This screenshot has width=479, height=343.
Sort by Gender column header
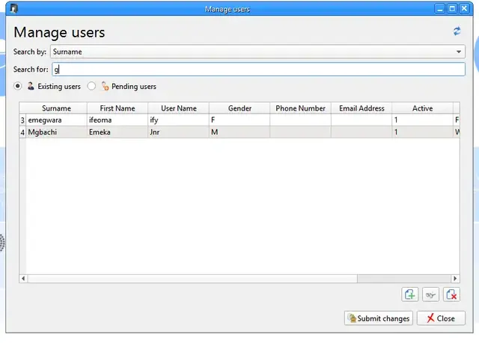point(239,108)
